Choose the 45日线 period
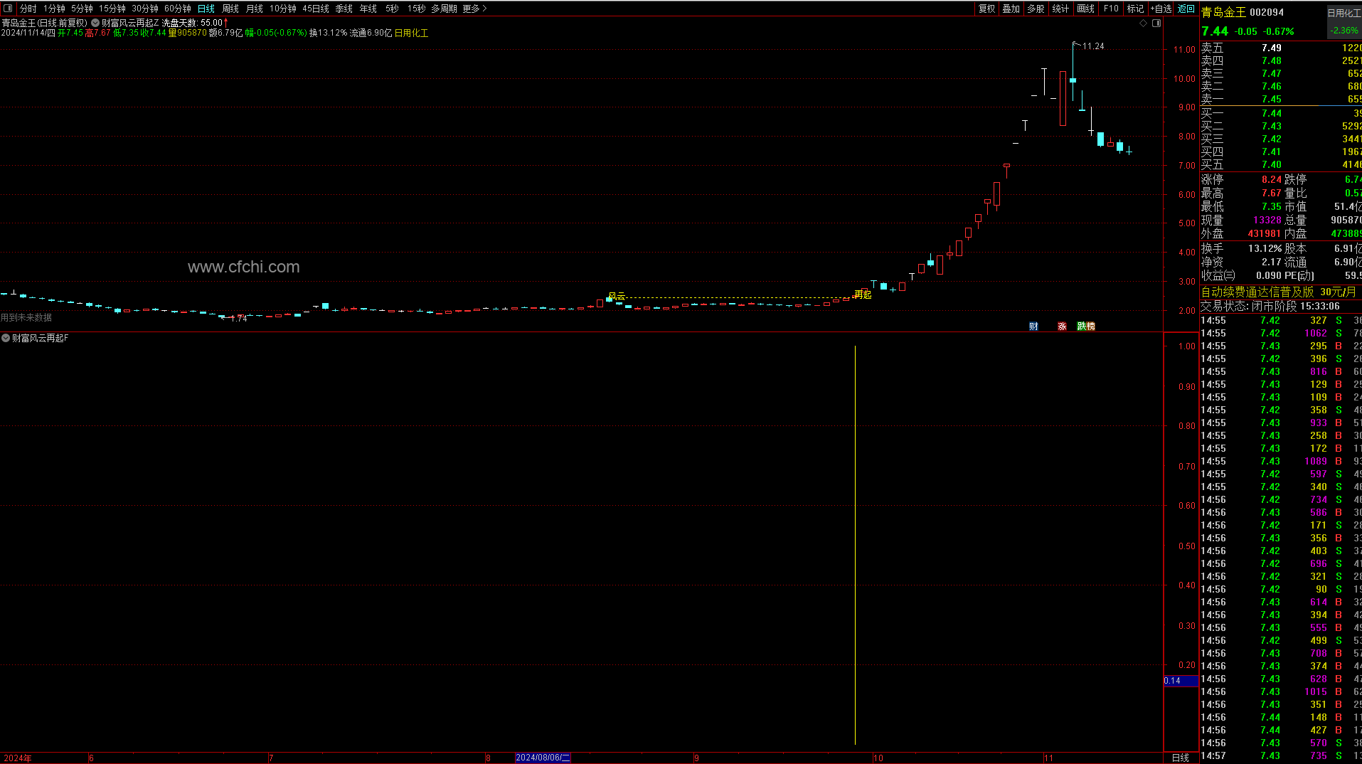Image resolution: width=1362 pixels, height=764 pixels. 316,9
